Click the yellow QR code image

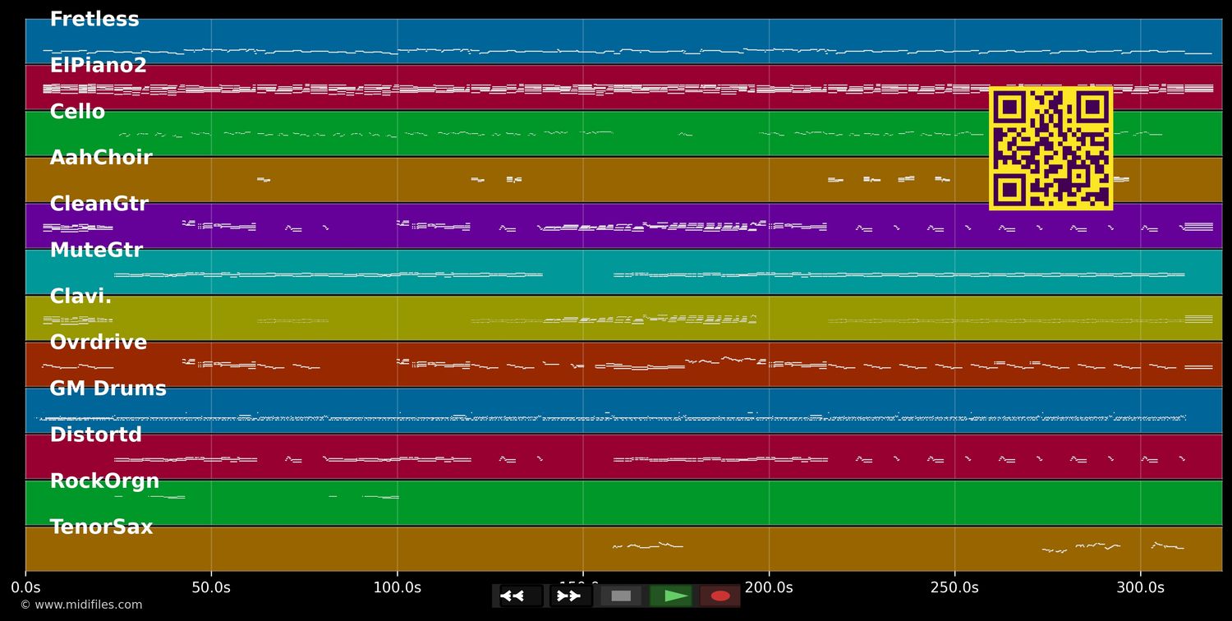pyautogui.click(x=1050, y=148)
